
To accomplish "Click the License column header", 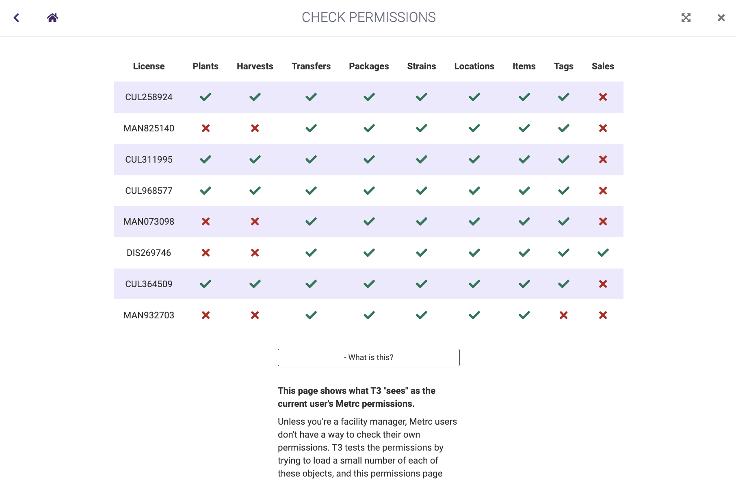I will click(149, 66).
